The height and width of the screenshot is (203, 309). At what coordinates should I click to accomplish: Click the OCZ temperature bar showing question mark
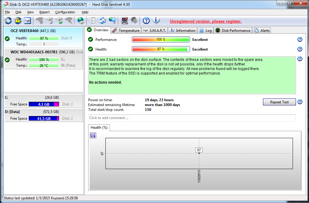click(44, 44)
